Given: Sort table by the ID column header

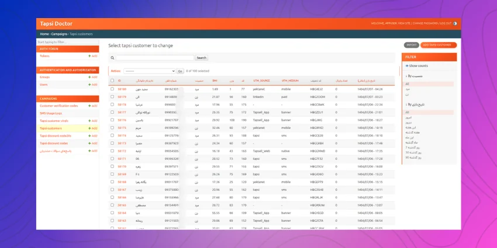Looking at the screenshot, I should 119,81.
